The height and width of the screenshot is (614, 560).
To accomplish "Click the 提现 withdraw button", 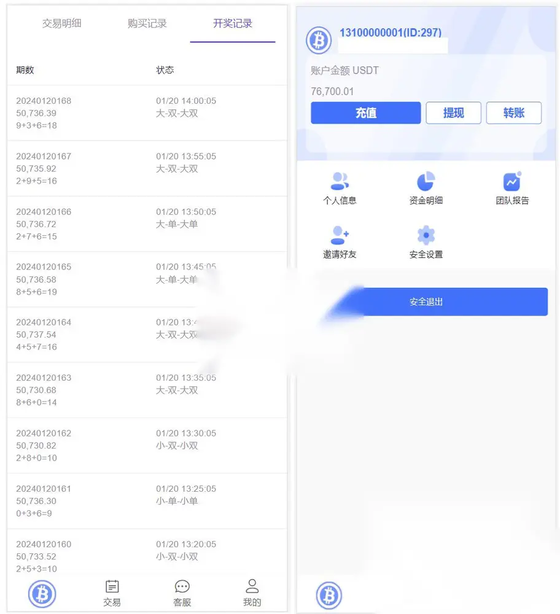I will [x=454, y=113].
